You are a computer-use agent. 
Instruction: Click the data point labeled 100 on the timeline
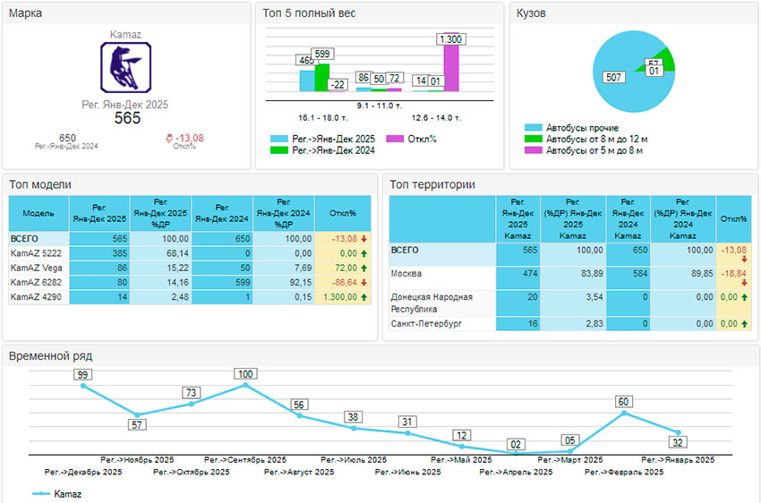click(x=245, y=385)
